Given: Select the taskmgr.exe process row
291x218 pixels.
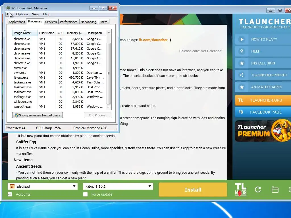Looking at the screenshot, I should [x=59, y=97].
